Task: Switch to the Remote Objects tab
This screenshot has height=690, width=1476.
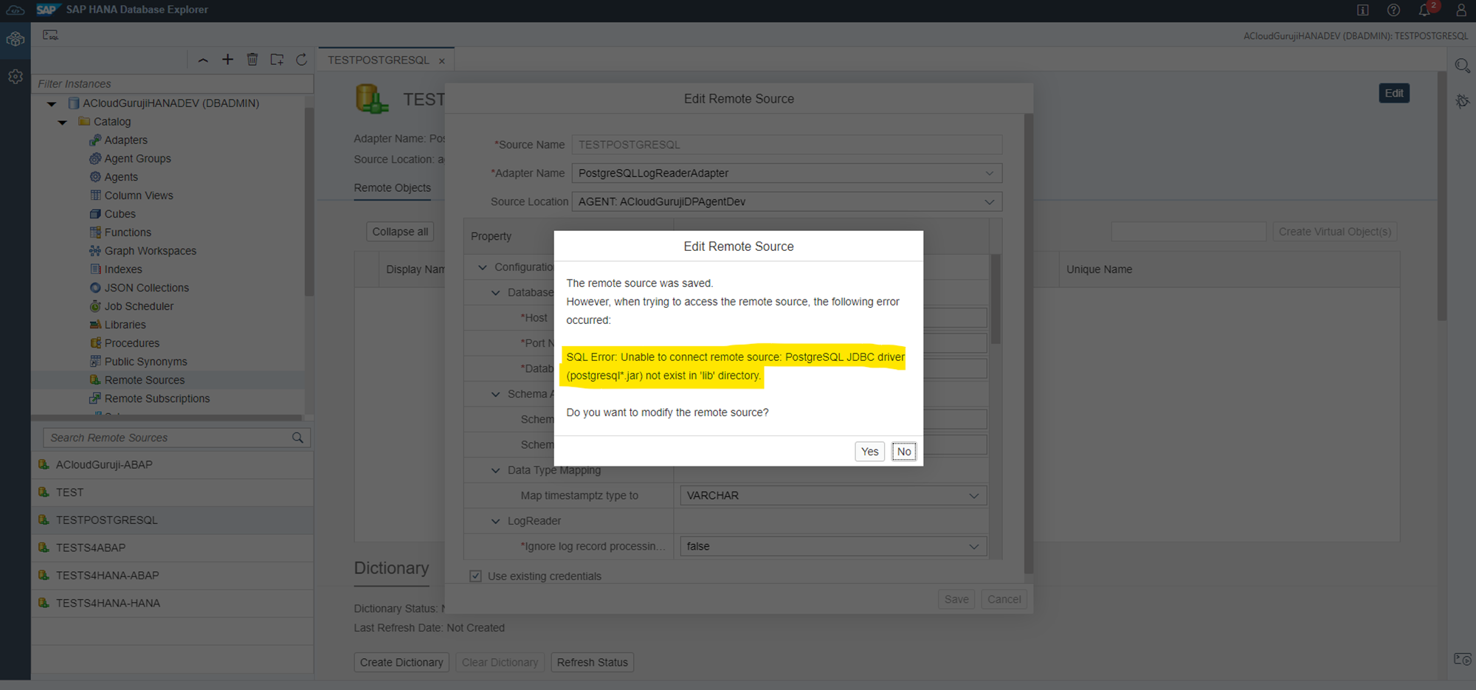Action: [x=392, y=188]
